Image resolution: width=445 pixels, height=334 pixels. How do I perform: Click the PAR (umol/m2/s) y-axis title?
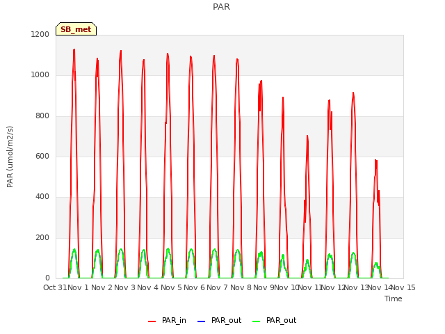coord(10,157)
